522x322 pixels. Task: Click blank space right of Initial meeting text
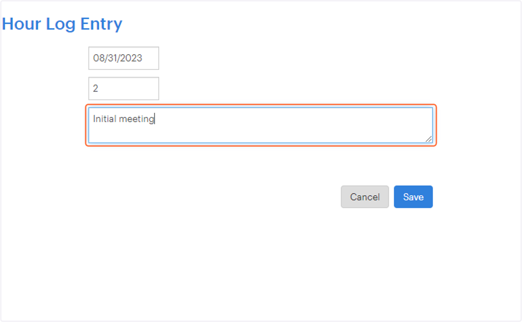291,119
